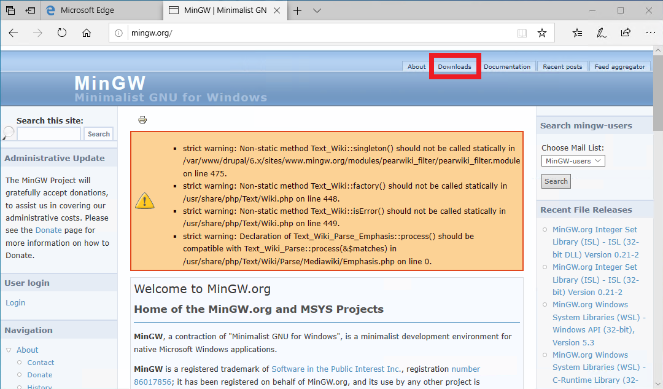This screenshot has height=389, width=663.
Task: Switch to the Microsoft Edge tab
Action: (x=101, y=10)
